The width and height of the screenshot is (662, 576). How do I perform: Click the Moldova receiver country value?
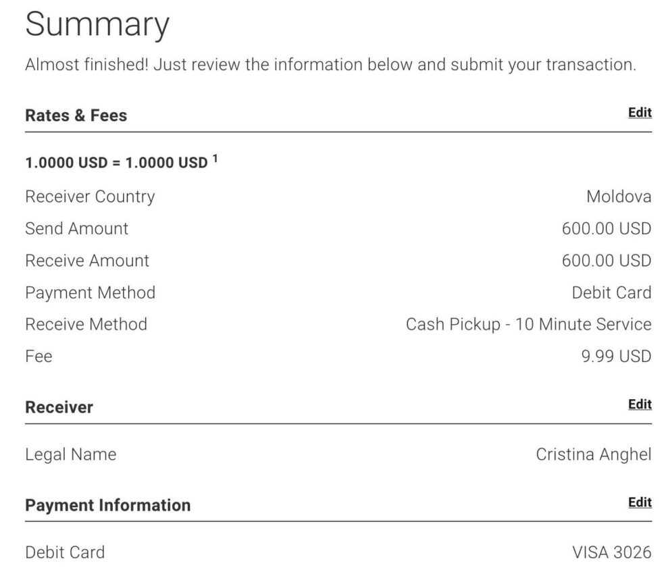click(x=618, y=197)
